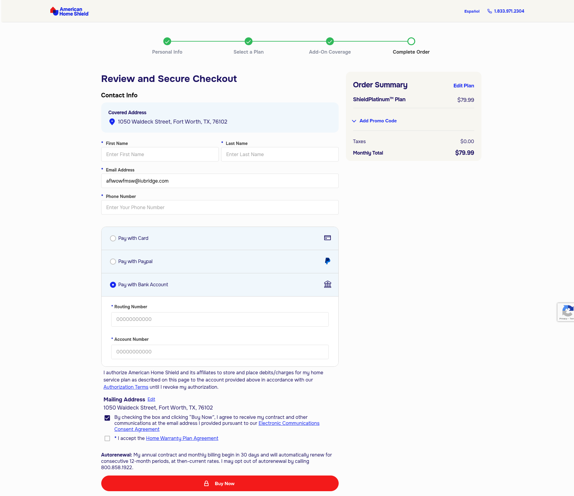Go to the Select a Plan step
This screenshot has height=496, width=574.
(x=248, y=41)
